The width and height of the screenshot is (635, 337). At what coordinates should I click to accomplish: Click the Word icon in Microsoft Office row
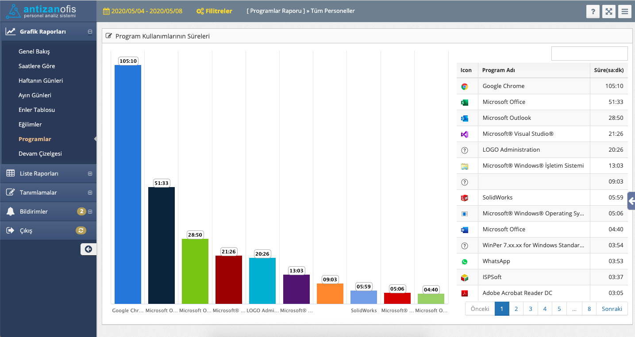pos(465,230)
